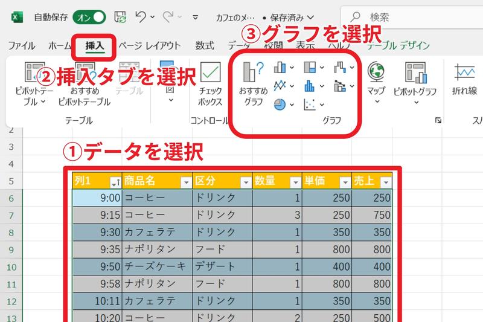Insert a Line sparkline
The width and height of the screenshot is (483, 322).
point(464,79)
